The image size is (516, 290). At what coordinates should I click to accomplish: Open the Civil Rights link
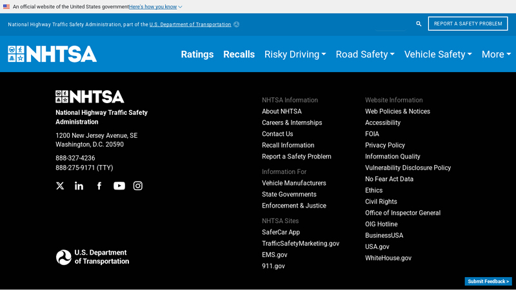coord(381,202)
